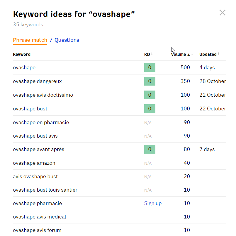Select the keyword 'ovashape dangereux'
The width and height of the screenshot is (236, 236).
pos(37,81)
